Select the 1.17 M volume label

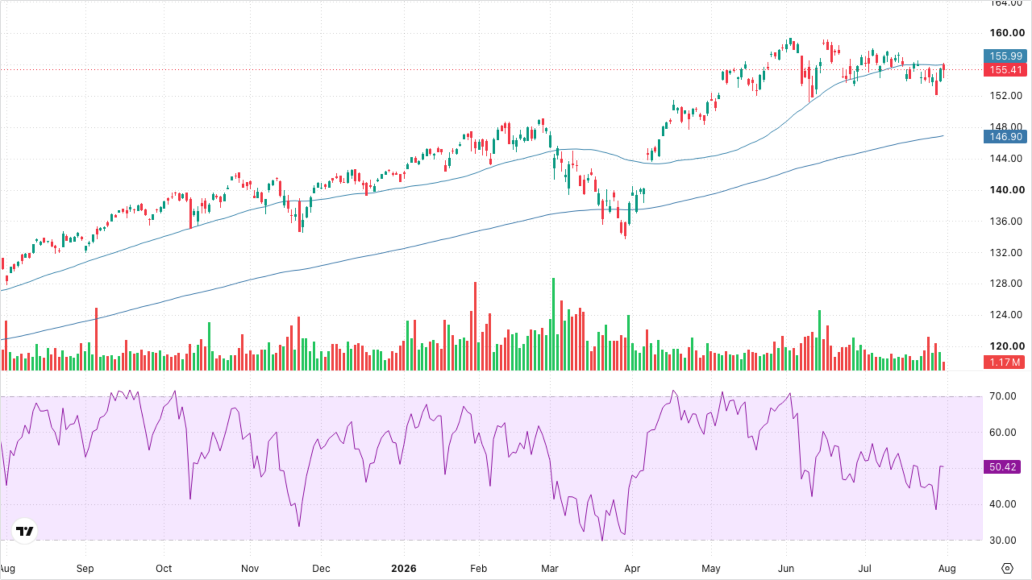(1004, 362)
